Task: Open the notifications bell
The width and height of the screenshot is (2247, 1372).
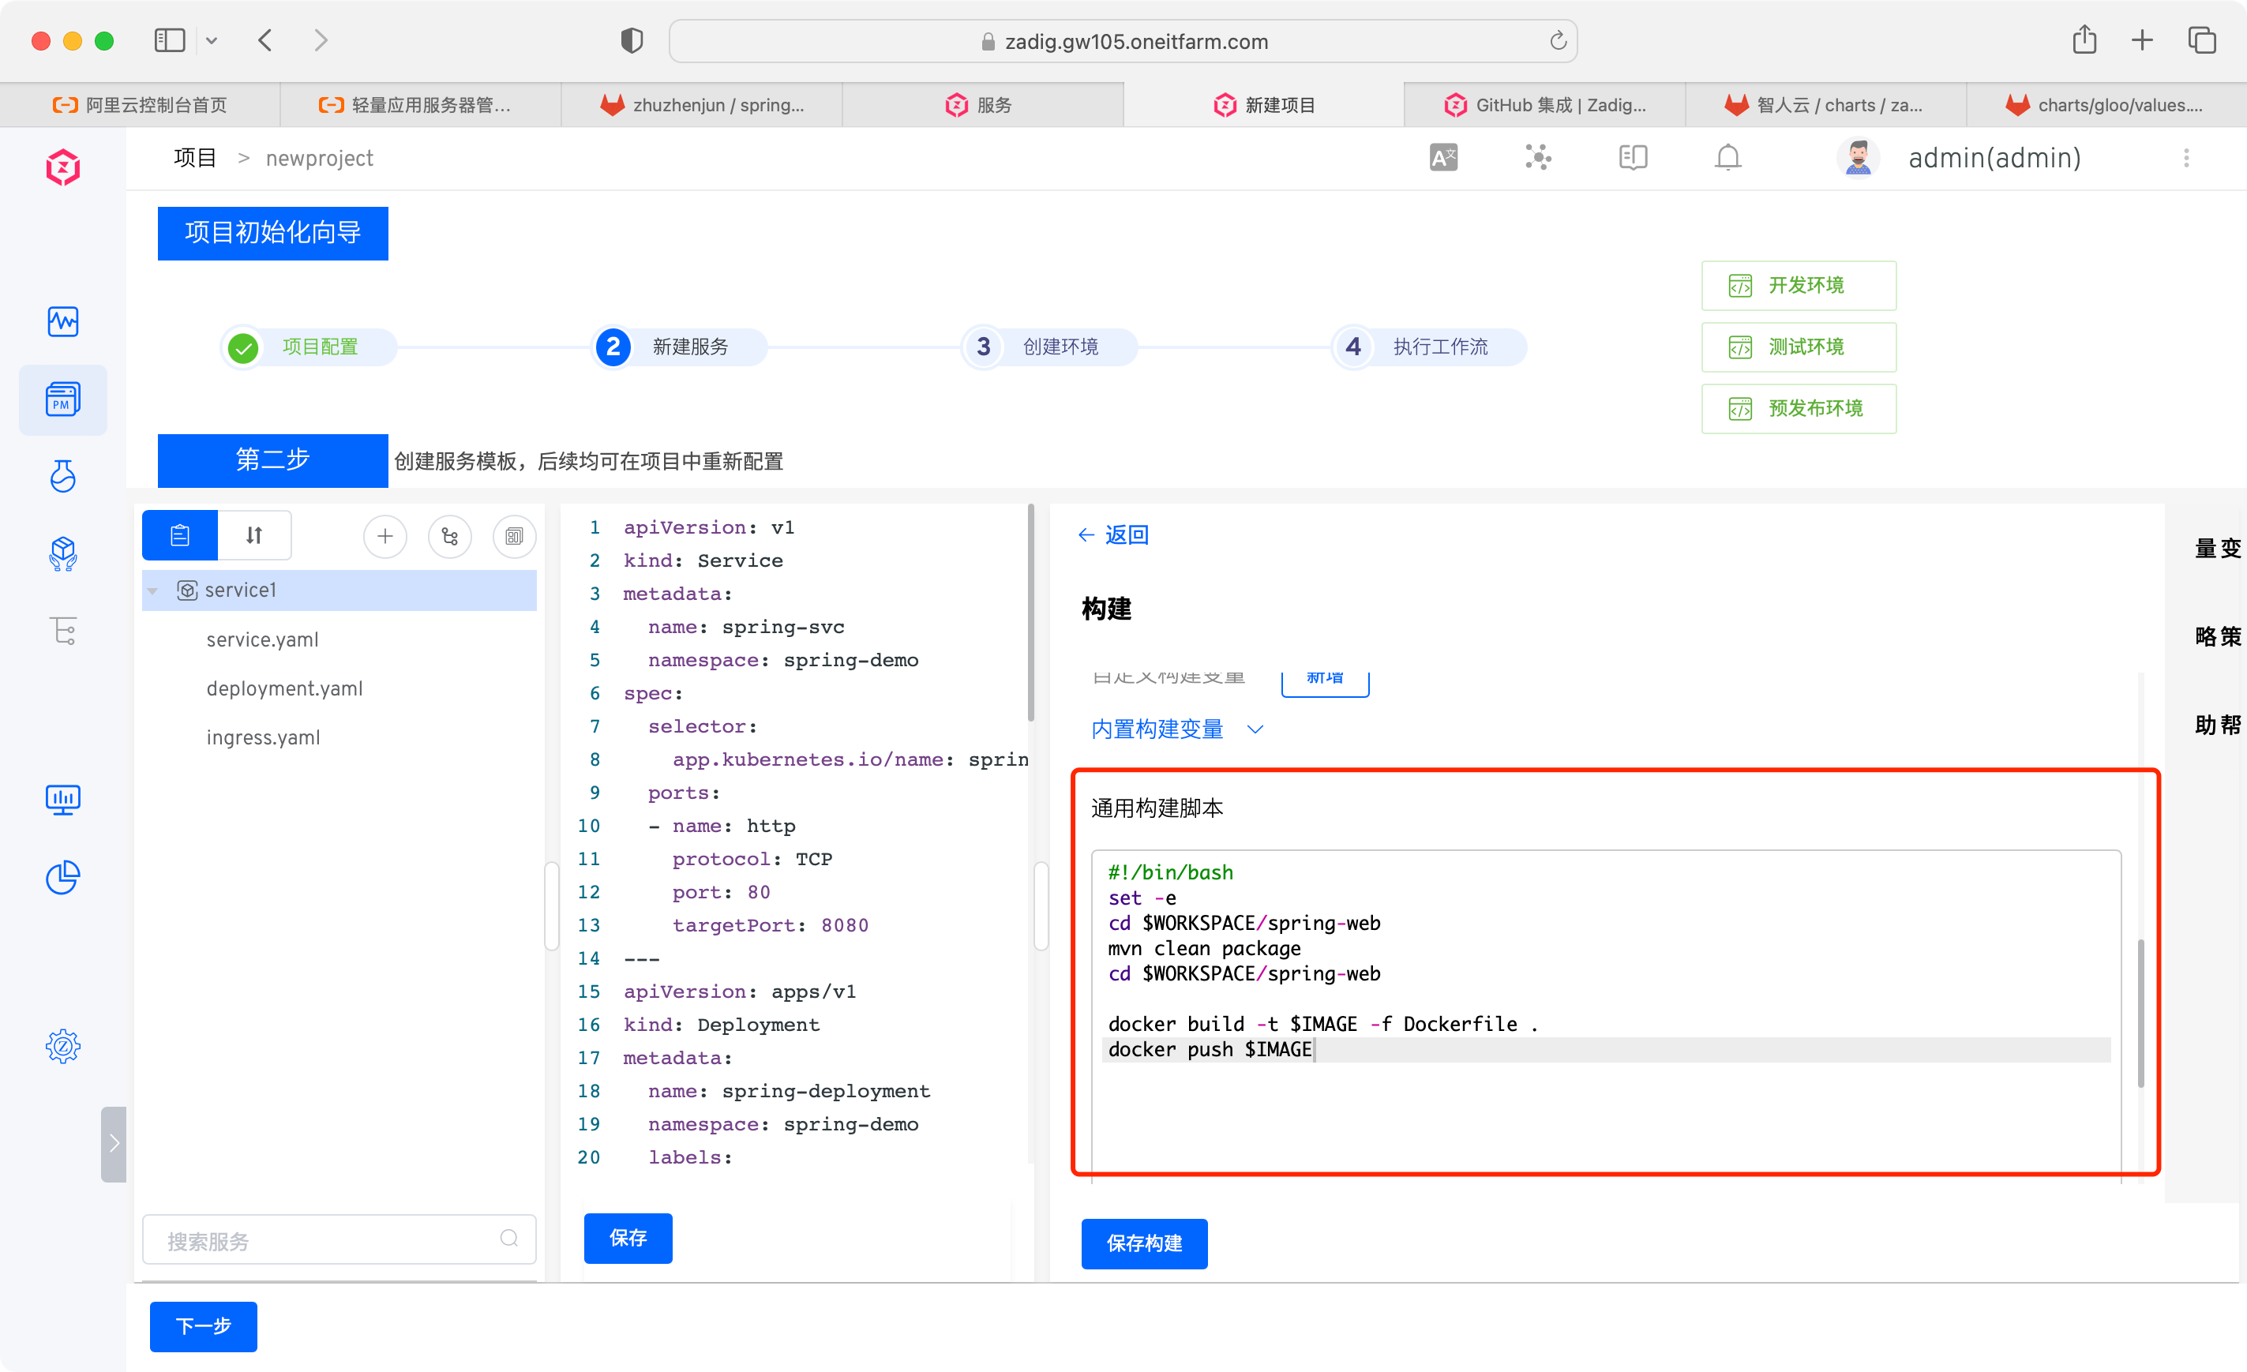Action: 1728,158
